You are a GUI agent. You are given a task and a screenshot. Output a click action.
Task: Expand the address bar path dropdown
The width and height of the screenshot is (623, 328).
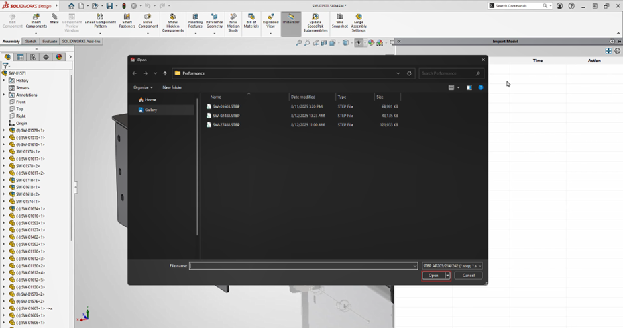398,73
